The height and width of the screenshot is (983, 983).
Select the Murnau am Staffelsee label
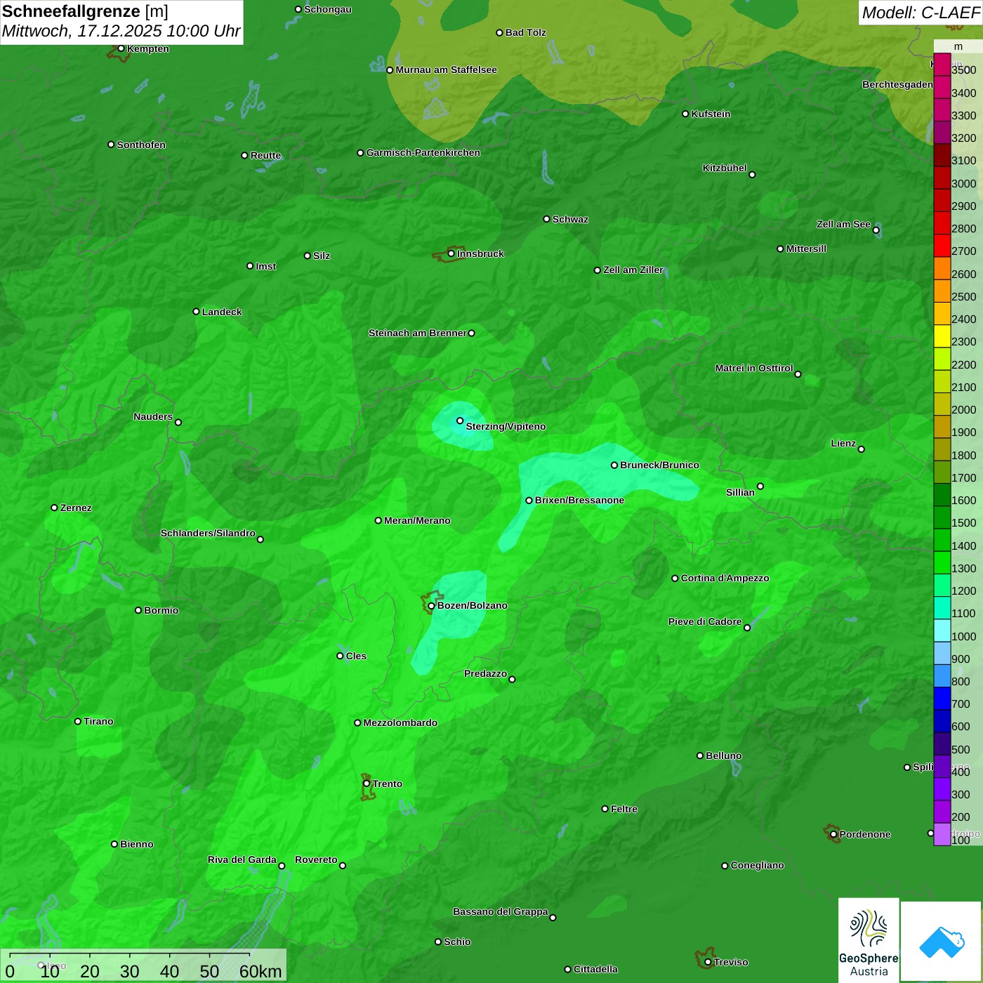[x=447, y=70]
